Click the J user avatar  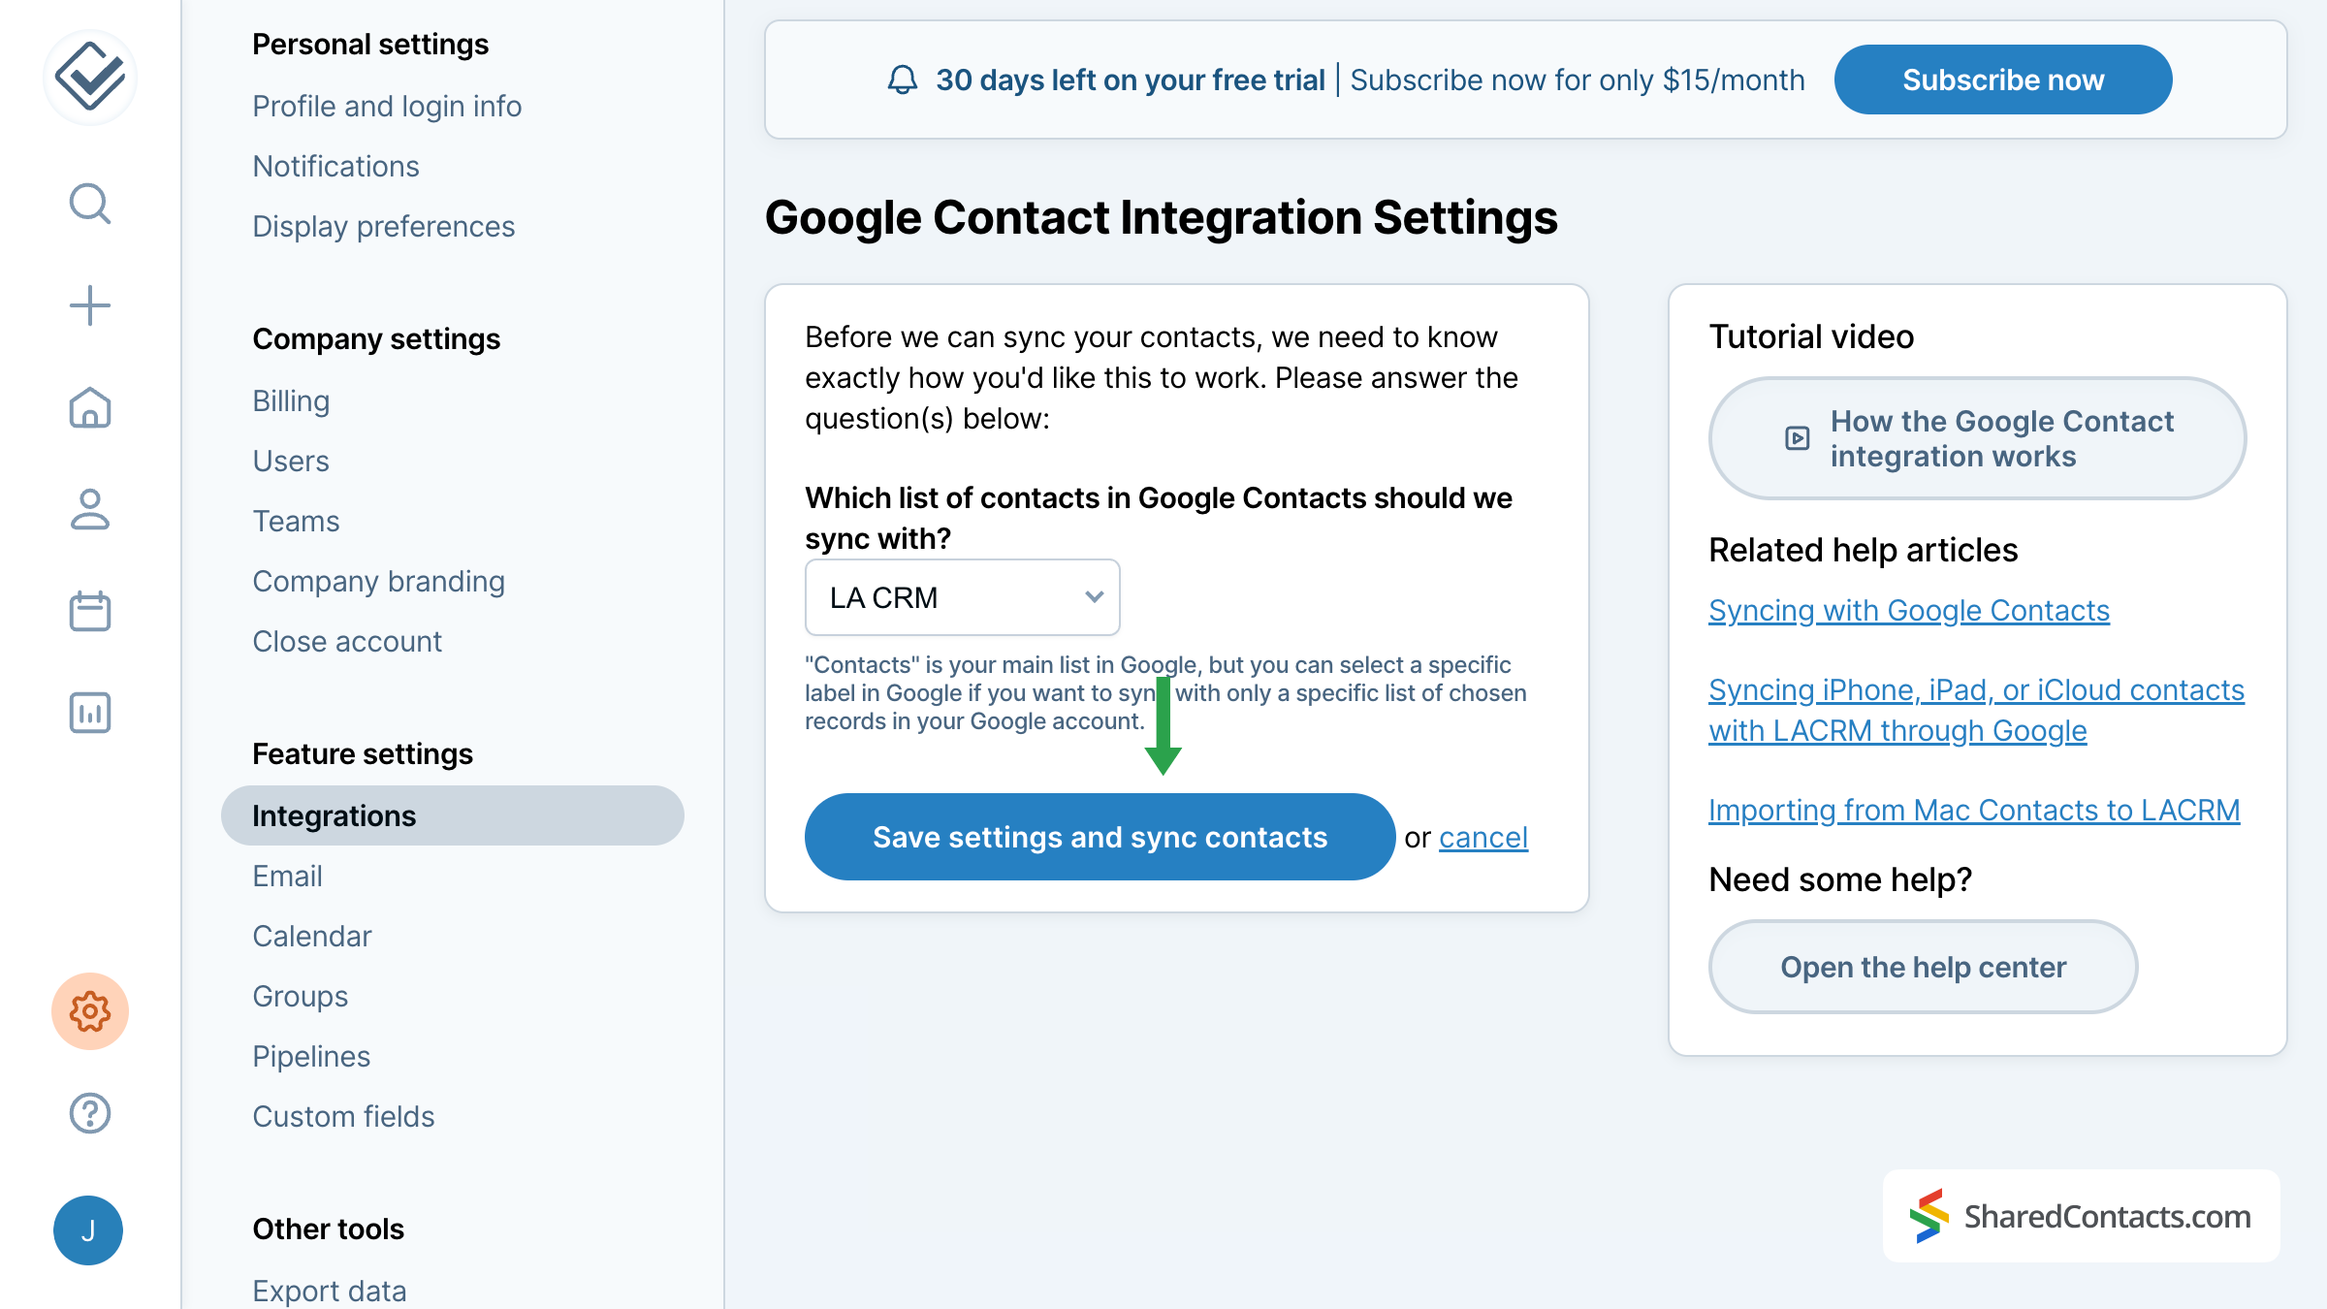click(x=88, y=1230)
